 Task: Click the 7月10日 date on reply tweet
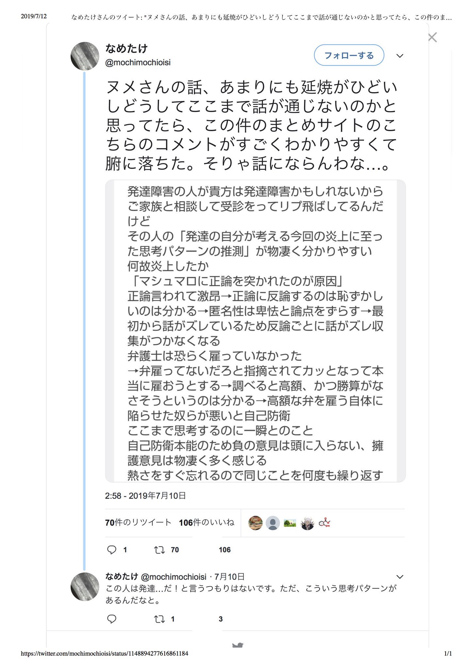pyautogui.click(x=229, y=577)
